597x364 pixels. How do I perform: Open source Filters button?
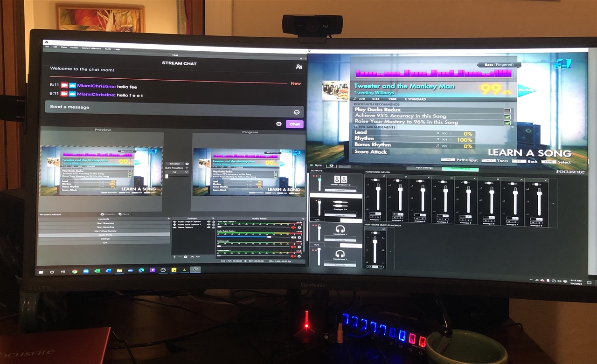pos(124,214)
